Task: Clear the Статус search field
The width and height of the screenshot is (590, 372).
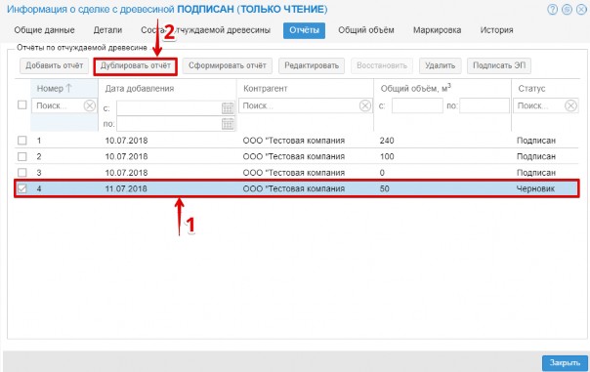Action: pos(570,105)
